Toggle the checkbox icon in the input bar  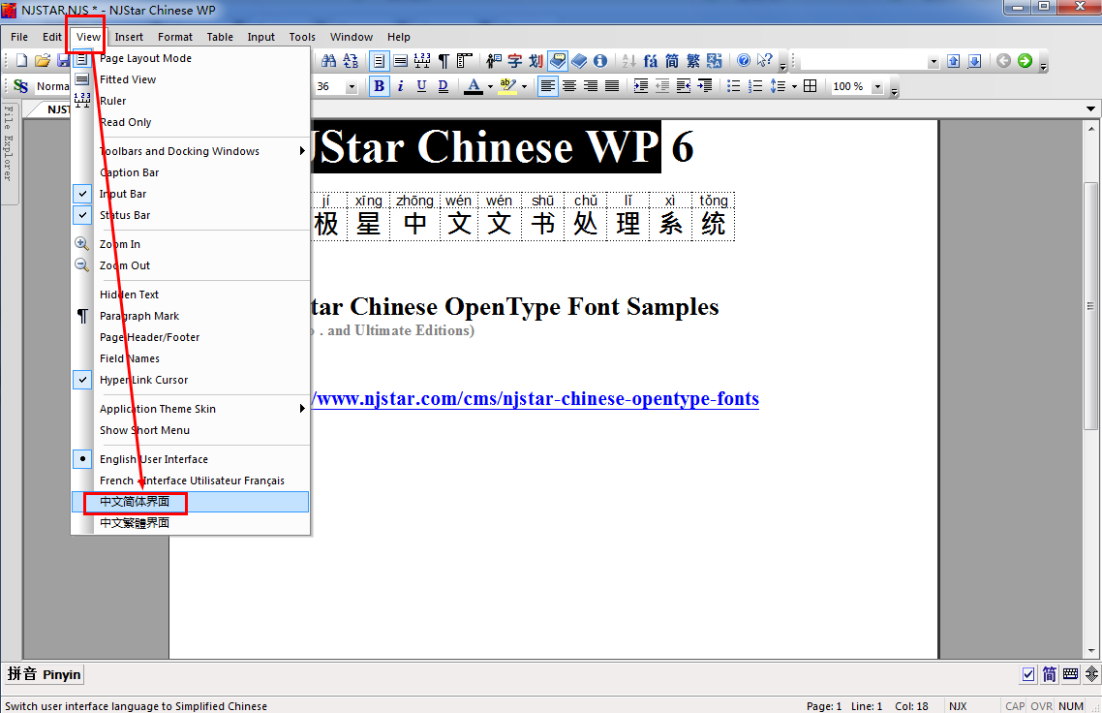(x=1028, y=674)
